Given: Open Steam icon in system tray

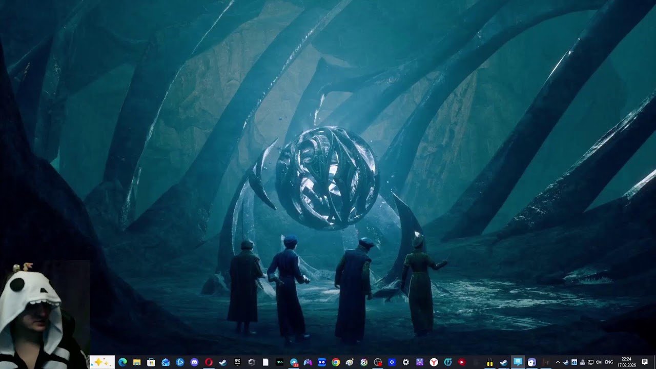Looking at the screenshot, I should [x=566, y=362].
